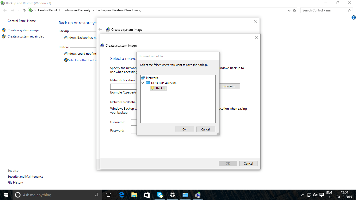
Task: Click ENG US language indicator
Action: pyautogui.click(x=329, y=195)
